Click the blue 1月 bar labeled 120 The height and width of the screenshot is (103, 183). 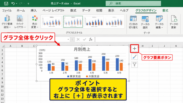pos(49,67)
